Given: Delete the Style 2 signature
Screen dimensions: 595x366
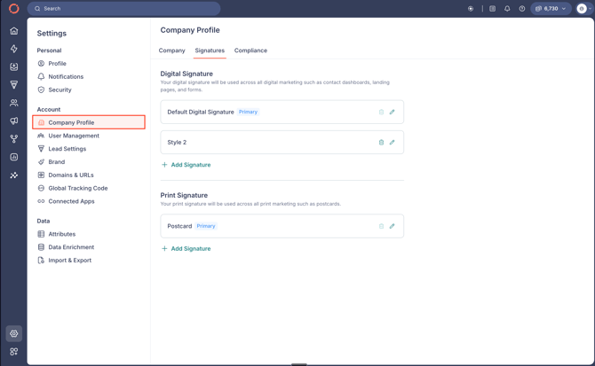Looking at the screenshot, I should (381, 143).
